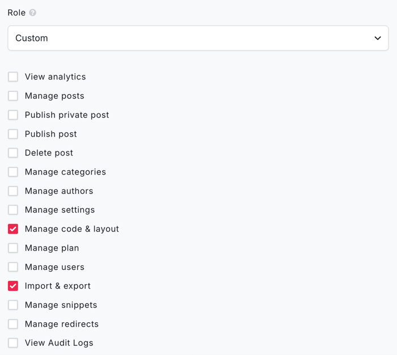
Task: Select the Delete post checkbox
Action: [13, 153]
